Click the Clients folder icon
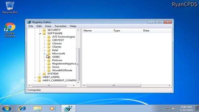The height and width of the screenshot is (112, 199). (49, 47)
